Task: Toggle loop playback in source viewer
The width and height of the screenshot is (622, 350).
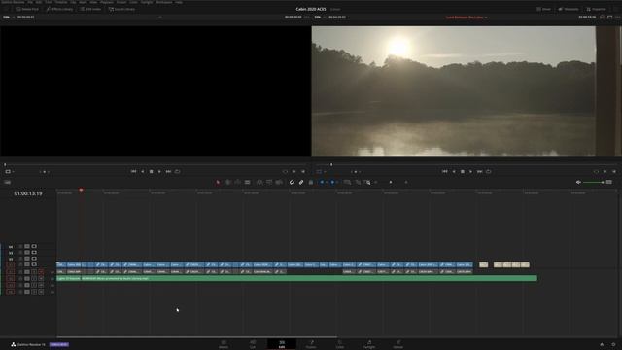Action: point(177,172)
